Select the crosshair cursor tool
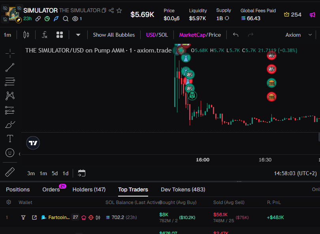Screen dimensions: 320x234 pos(10,54)
